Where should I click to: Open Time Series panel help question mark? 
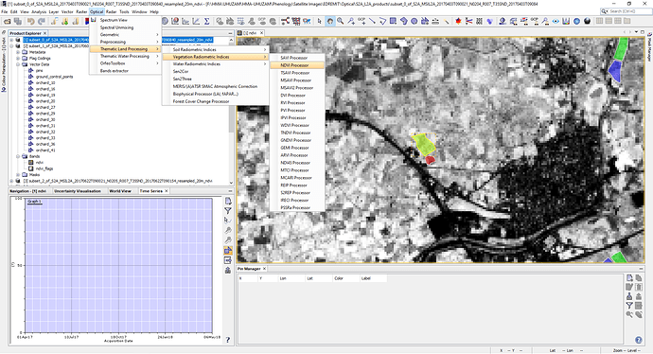pyautogui.click(x=228, y=340)
